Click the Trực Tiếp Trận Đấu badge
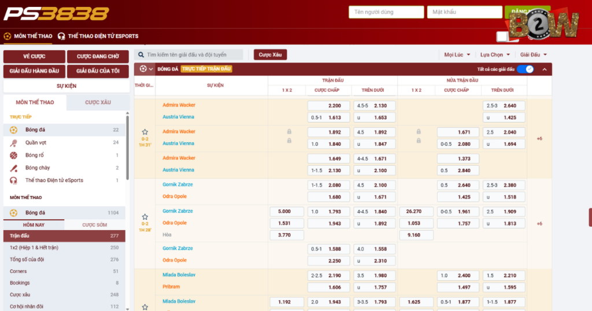 (206, 69)
